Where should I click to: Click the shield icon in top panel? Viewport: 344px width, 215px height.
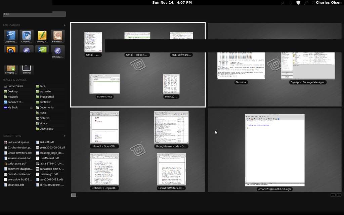pyautogui.click(x=298, y=3)
